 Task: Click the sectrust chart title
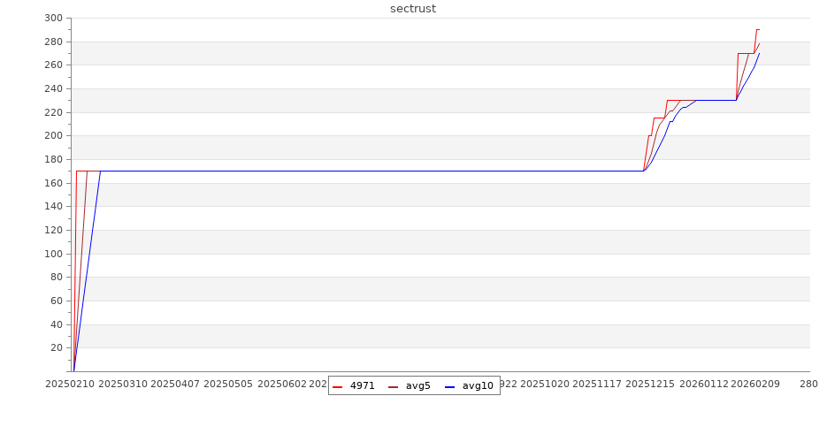[413, 9]
